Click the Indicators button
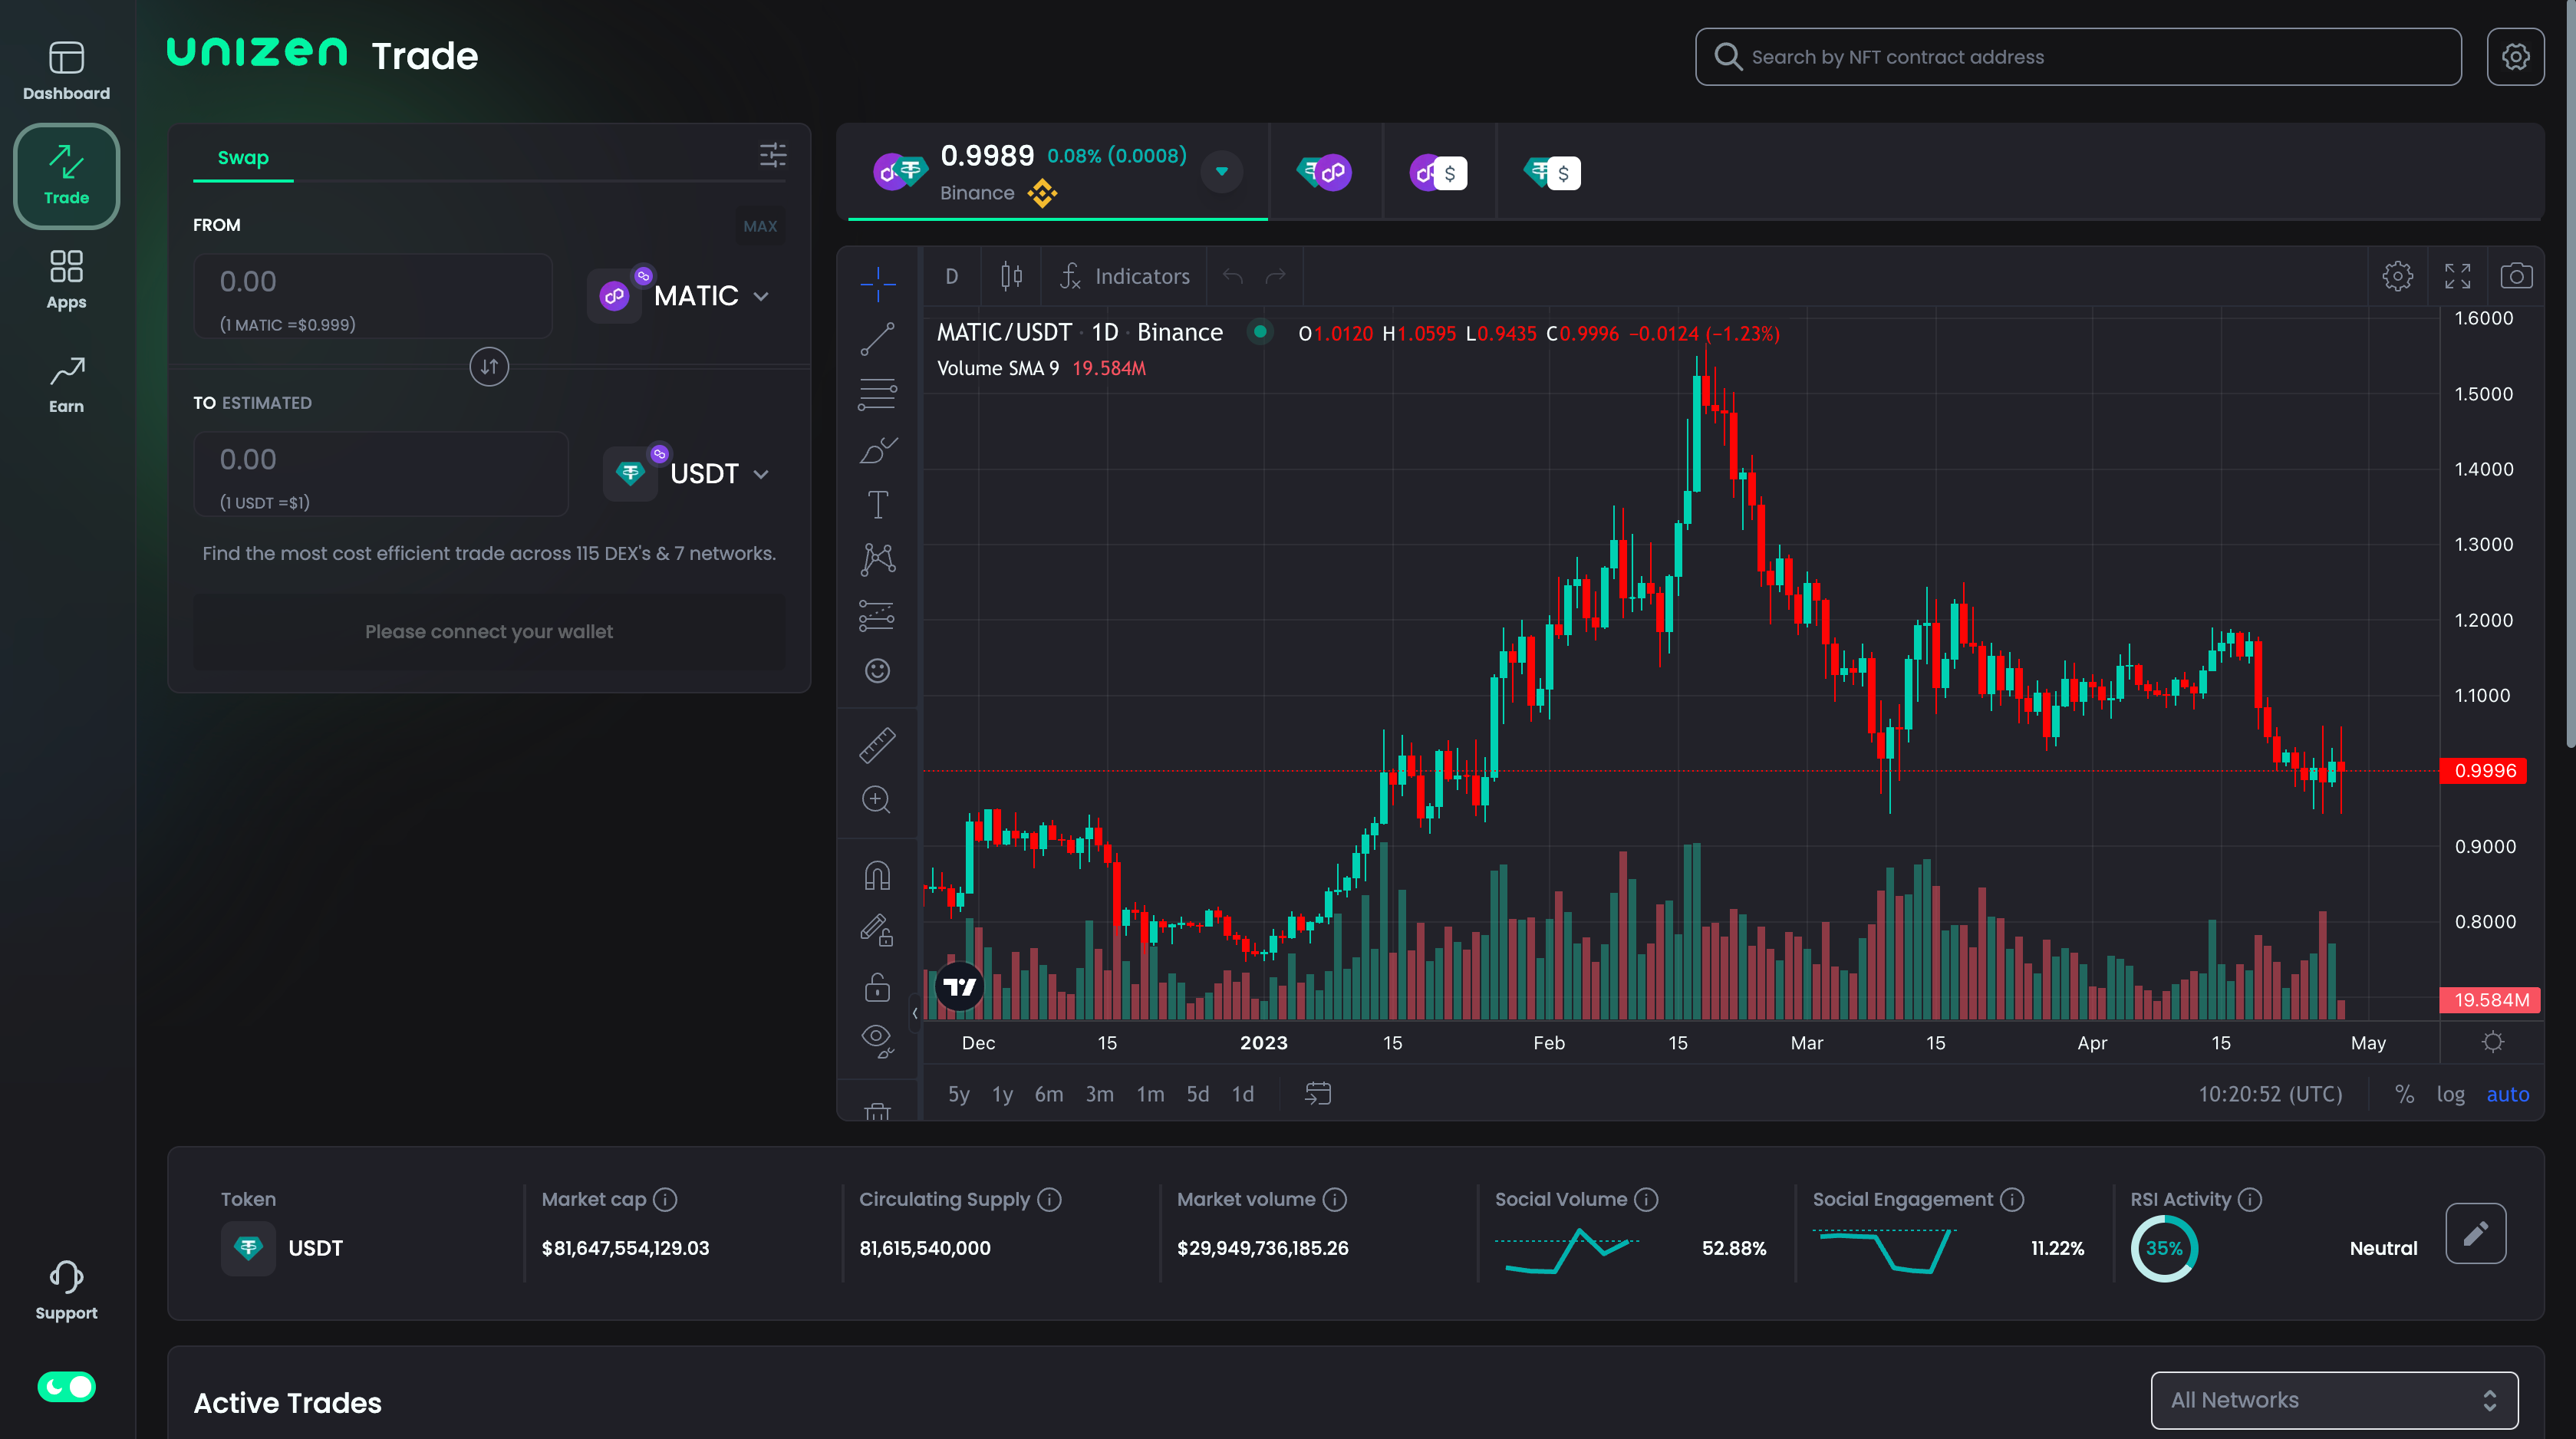Screen dimensions: 2576x1439 pos(1125,276)
